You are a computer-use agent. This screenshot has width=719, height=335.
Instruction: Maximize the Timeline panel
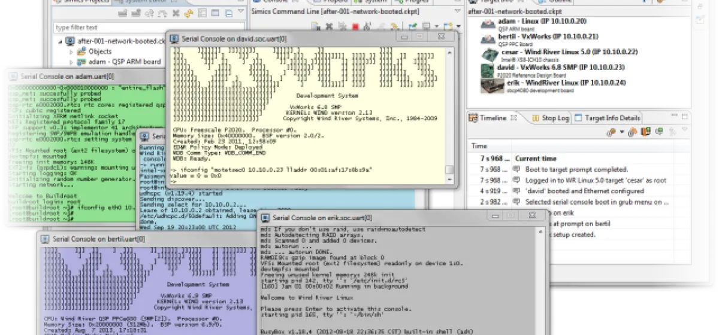[x=685, y=117]
